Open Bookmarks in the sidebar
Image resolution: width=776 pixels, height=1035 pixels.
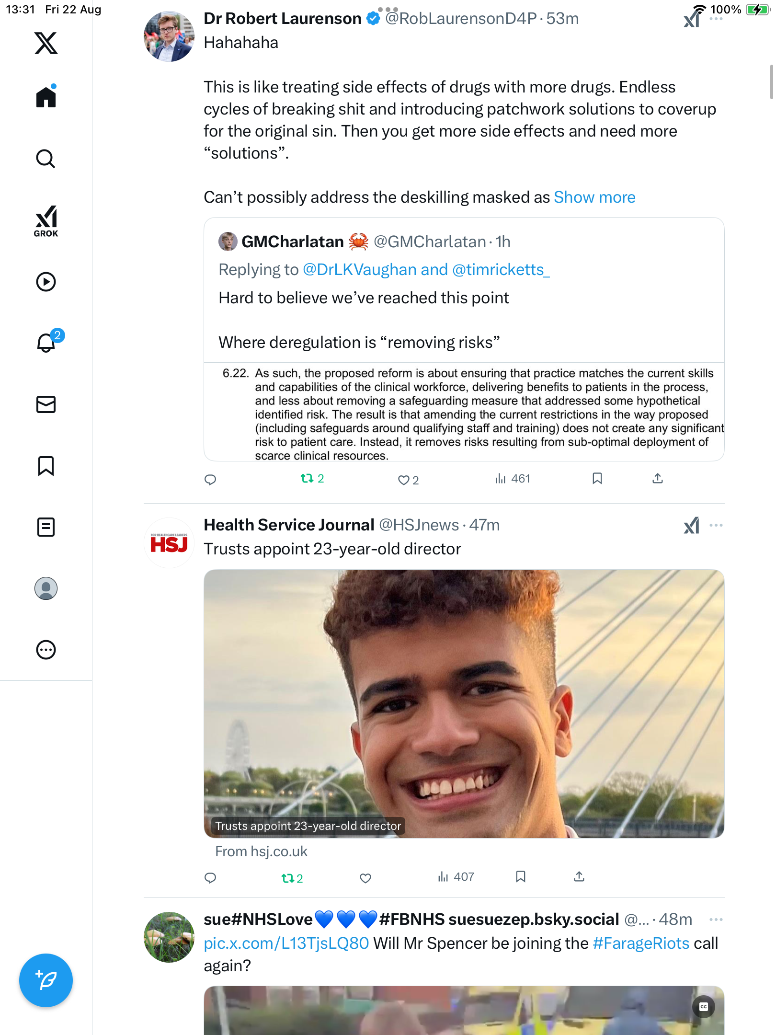pos(46,466)
